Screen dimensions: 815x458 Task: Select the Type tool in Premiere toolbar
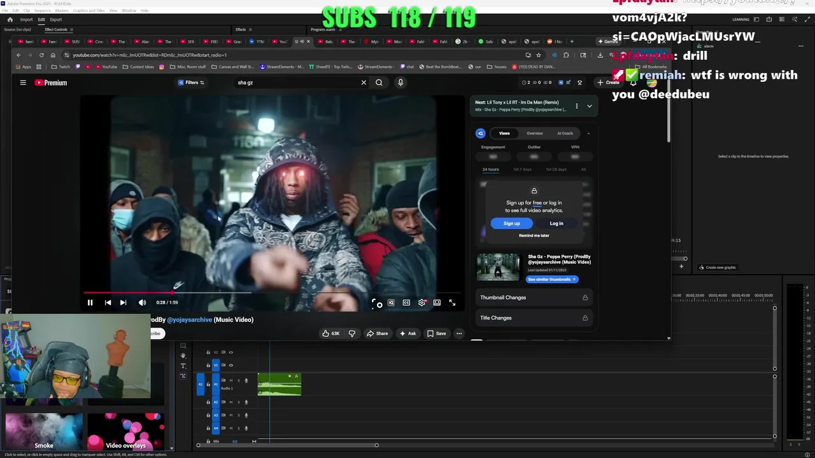click(183, 366)
